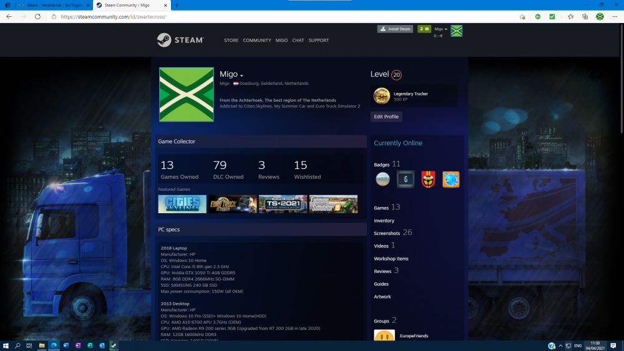Click the small header avatar flag image
Screen dimensions: 624x351
click(x=457, y=31)
